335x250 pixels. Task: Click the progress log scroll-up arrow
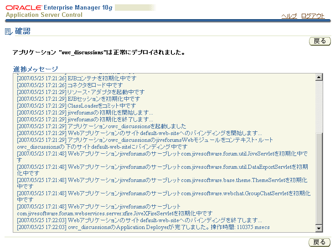319,77
